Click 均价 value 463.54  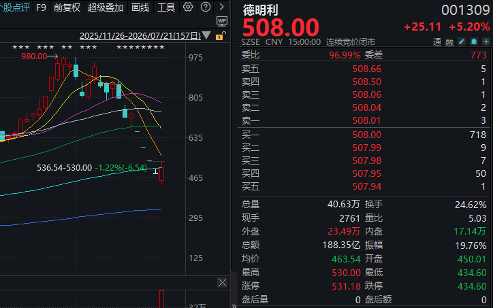click(346, 259)
